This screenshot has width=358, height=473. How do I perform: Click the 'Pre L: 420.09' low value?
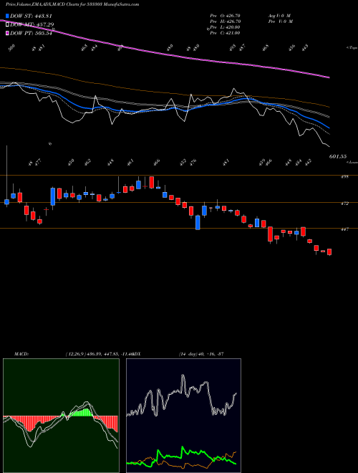[225, 27]
